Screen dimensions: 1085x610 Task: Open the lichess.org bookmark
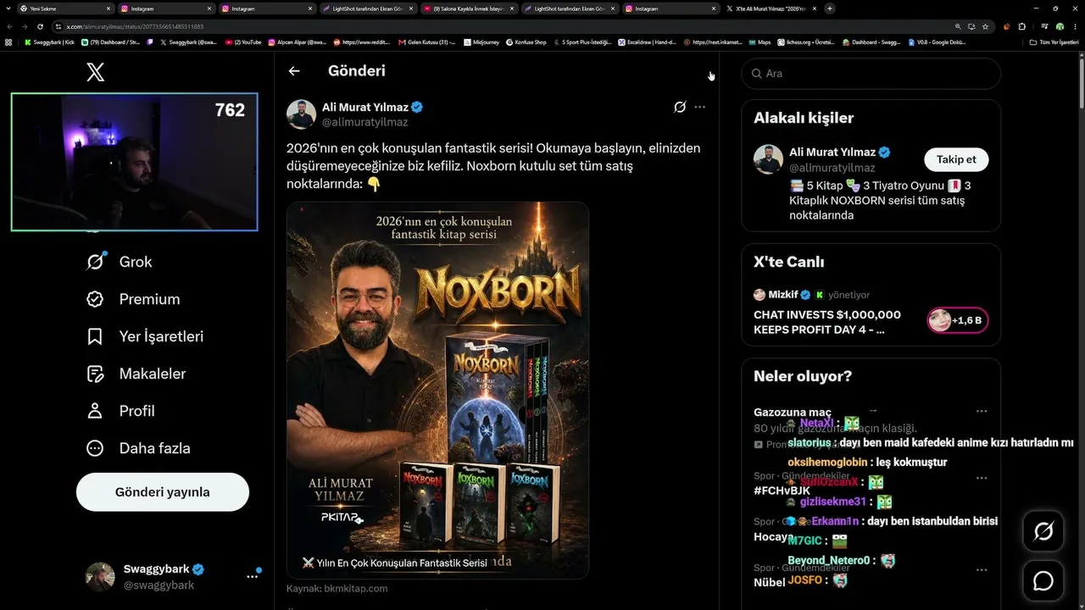[807, 42]
